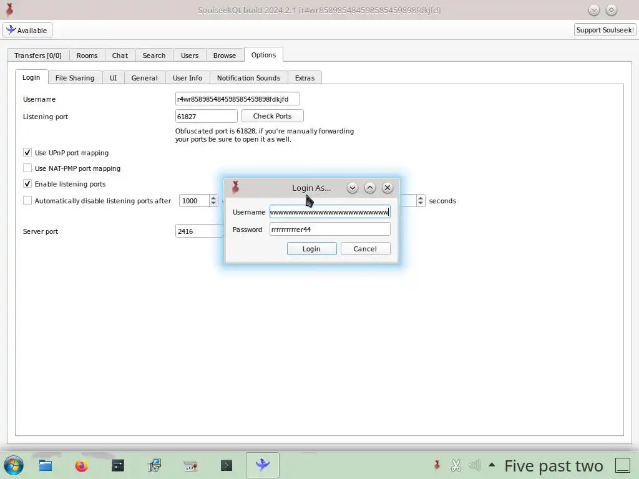The image size is (639, 479).
Task: Click the Login As dialog Username field
Action: [x=329, y=212]
